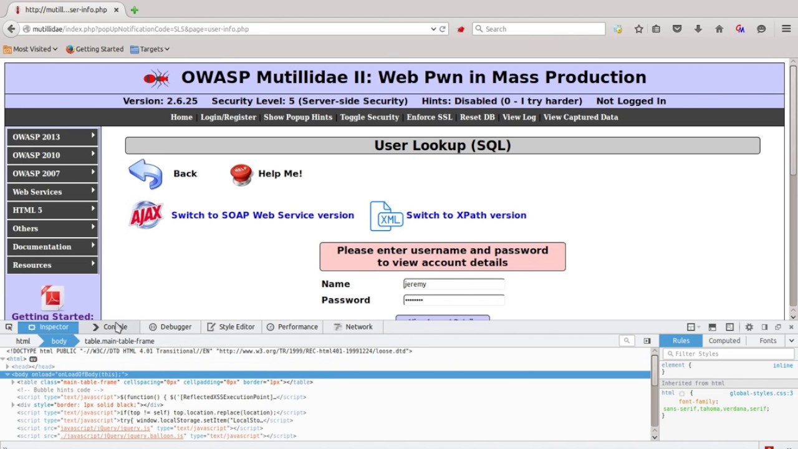Switch to the Console devtools tab
This screenshot has width=798, height=449.
(109, 327)
